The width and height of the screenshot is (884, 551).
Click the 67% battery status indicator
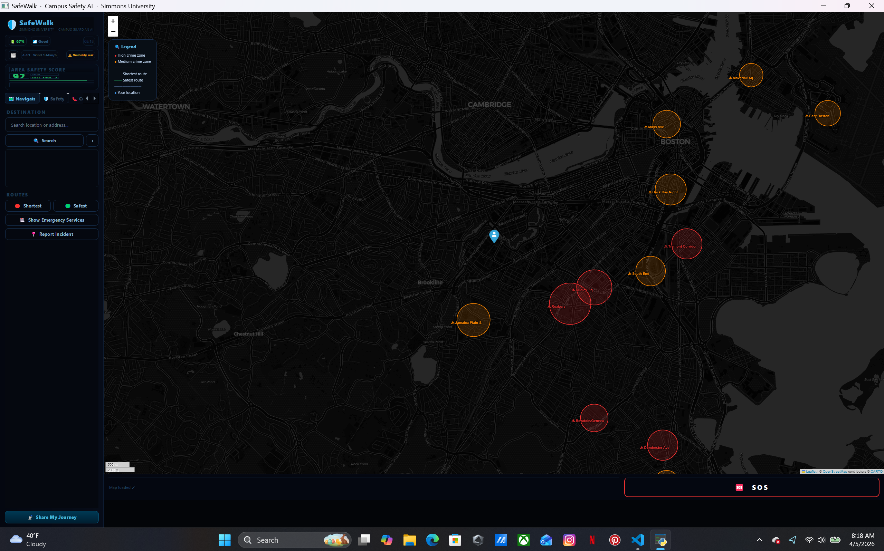coord(18,41)
